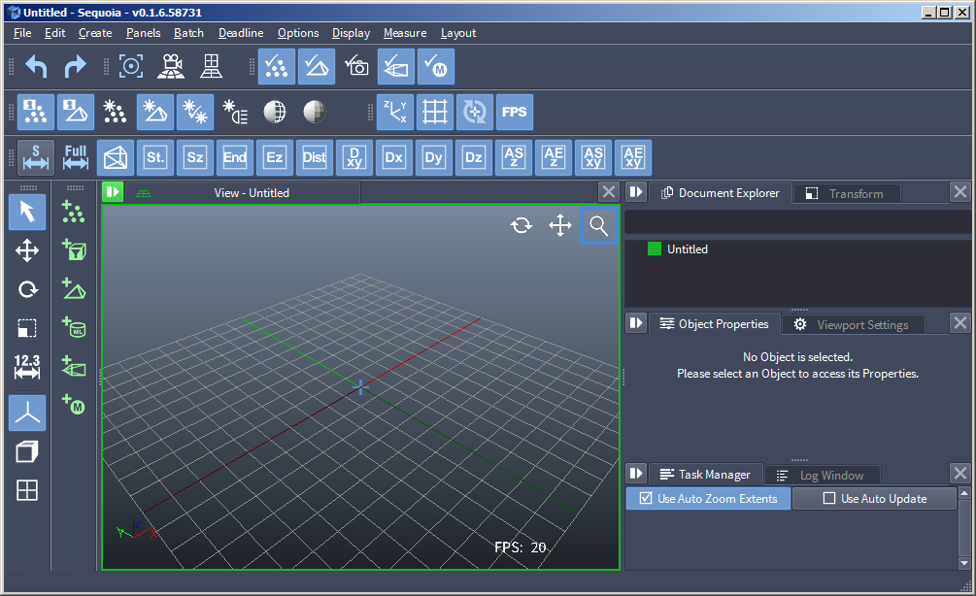This screenshot has height=596, width=976.
Task: Click the viewport orbit rotate icon
Action: click(x=522, y=225)
